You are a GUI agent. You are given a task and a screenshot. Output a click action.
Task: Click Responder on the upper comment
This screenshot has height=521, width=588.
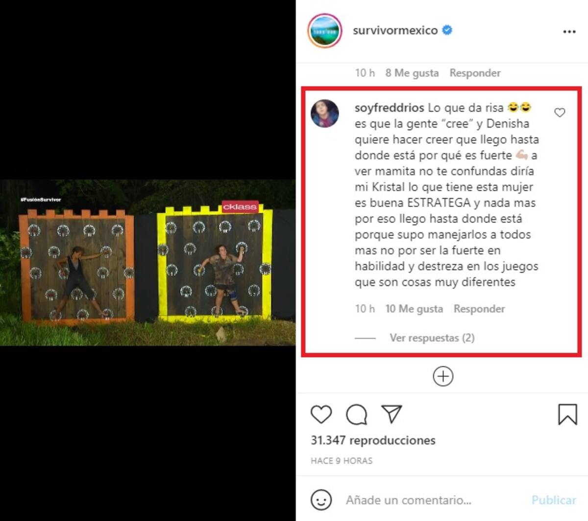pyautogui.click(x=475, y=73)
